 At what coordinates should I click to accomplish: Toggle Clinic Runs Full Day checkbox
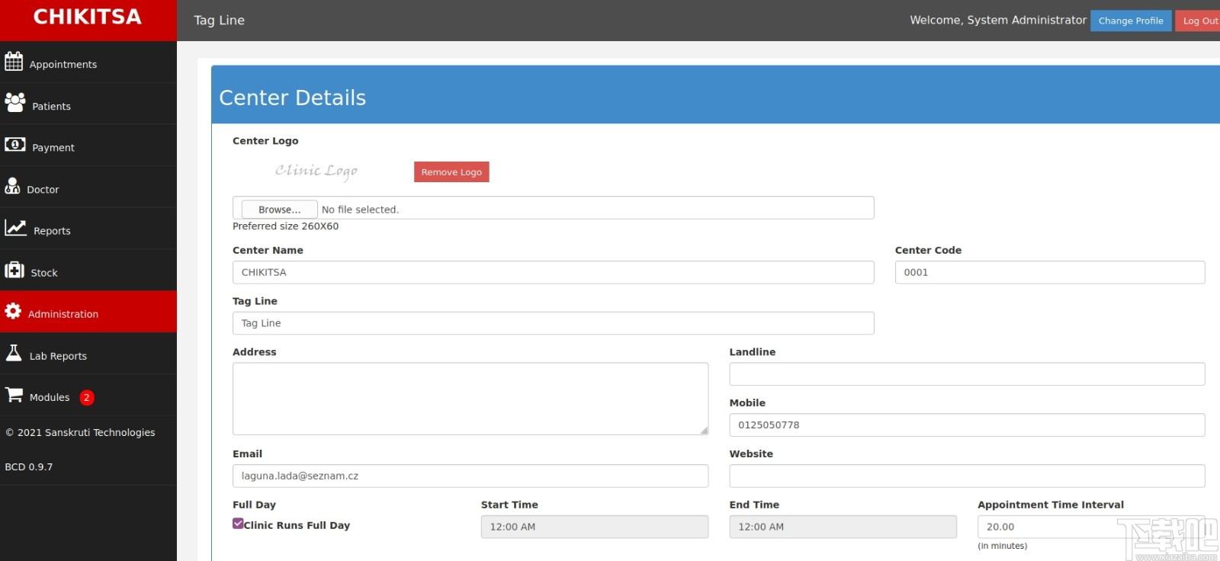tap(238, 524)
